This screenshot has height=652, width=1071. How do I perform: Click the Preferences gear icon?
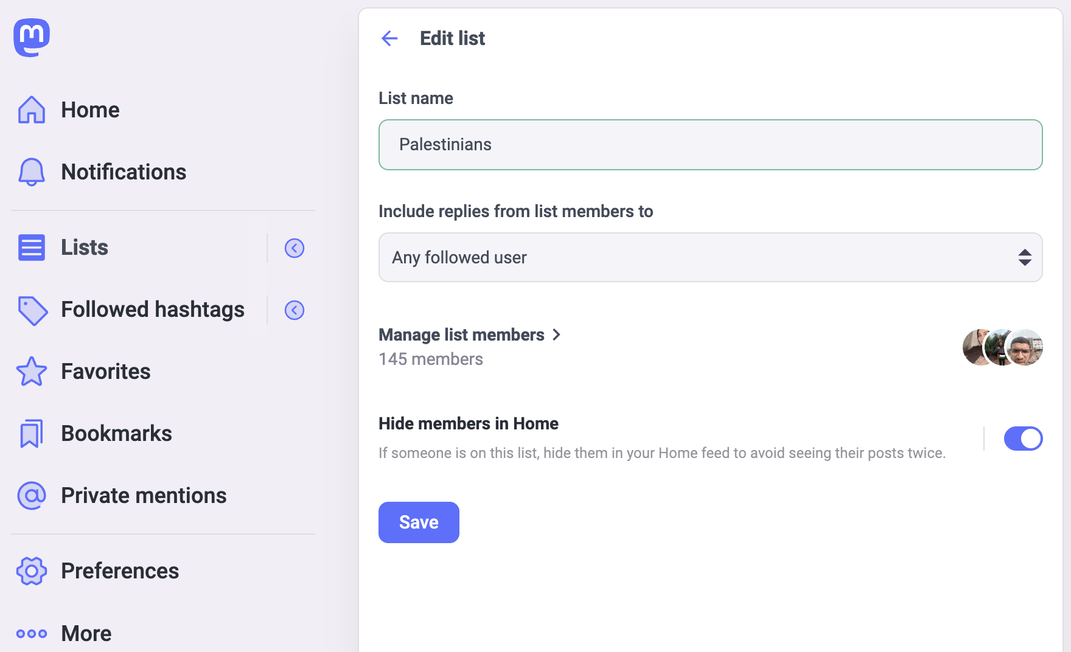point(31,571)
